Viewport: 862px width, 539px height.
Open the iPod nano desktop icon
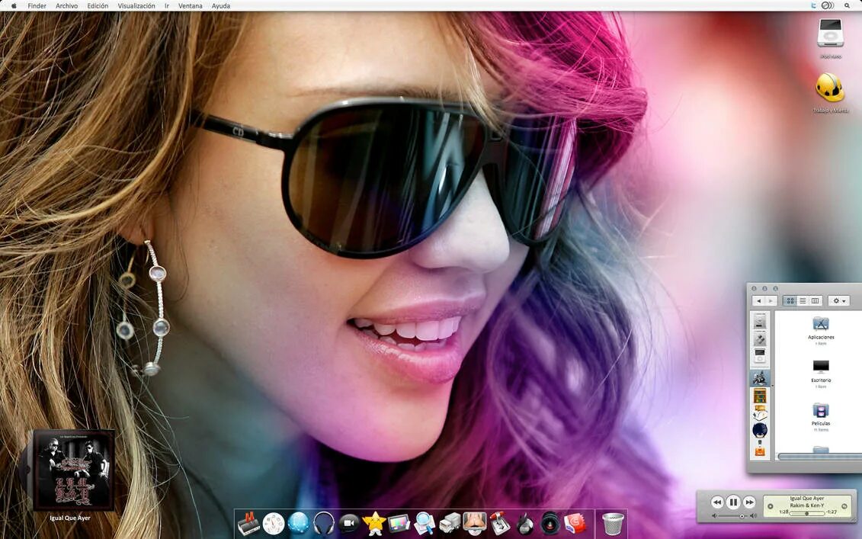click(x=830, y=33)
